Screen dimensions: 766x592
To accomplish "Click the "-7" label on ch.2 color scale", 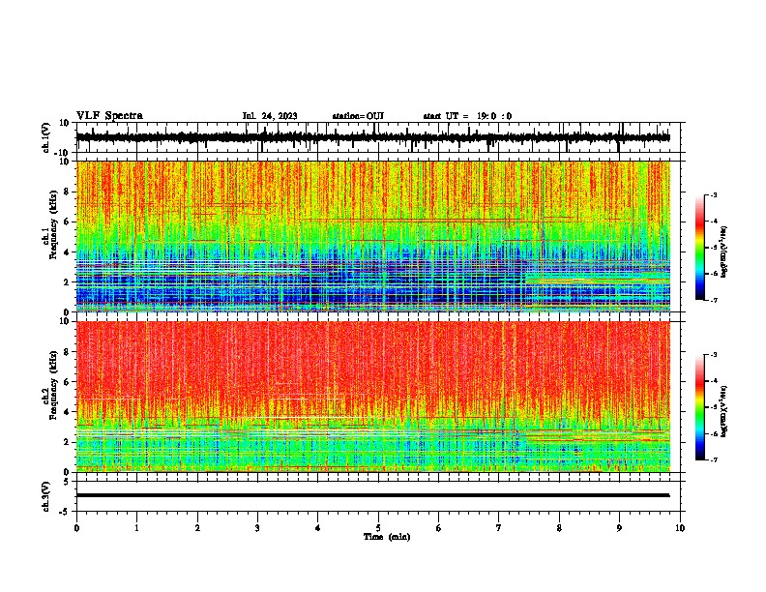I will 714,459.
